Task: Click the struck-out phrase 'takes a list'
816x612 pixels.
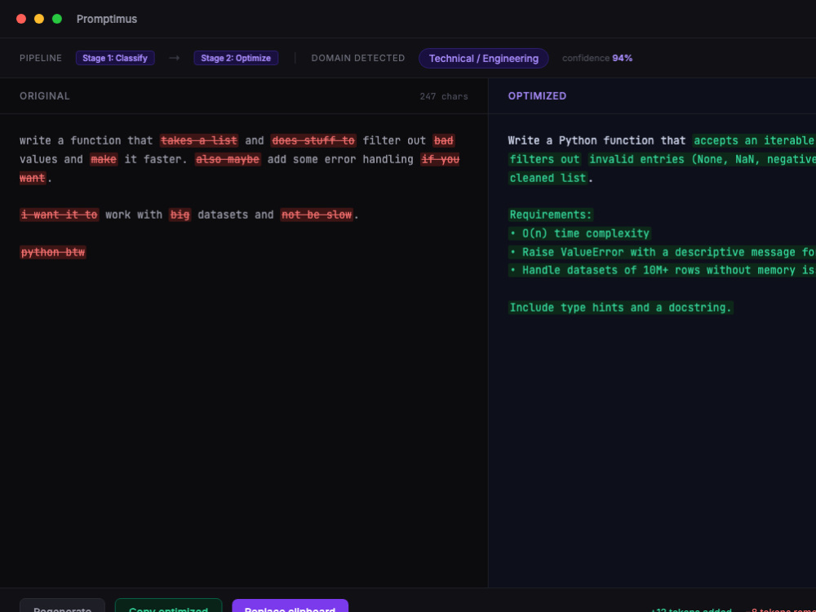Action: (x=199, y=140)
